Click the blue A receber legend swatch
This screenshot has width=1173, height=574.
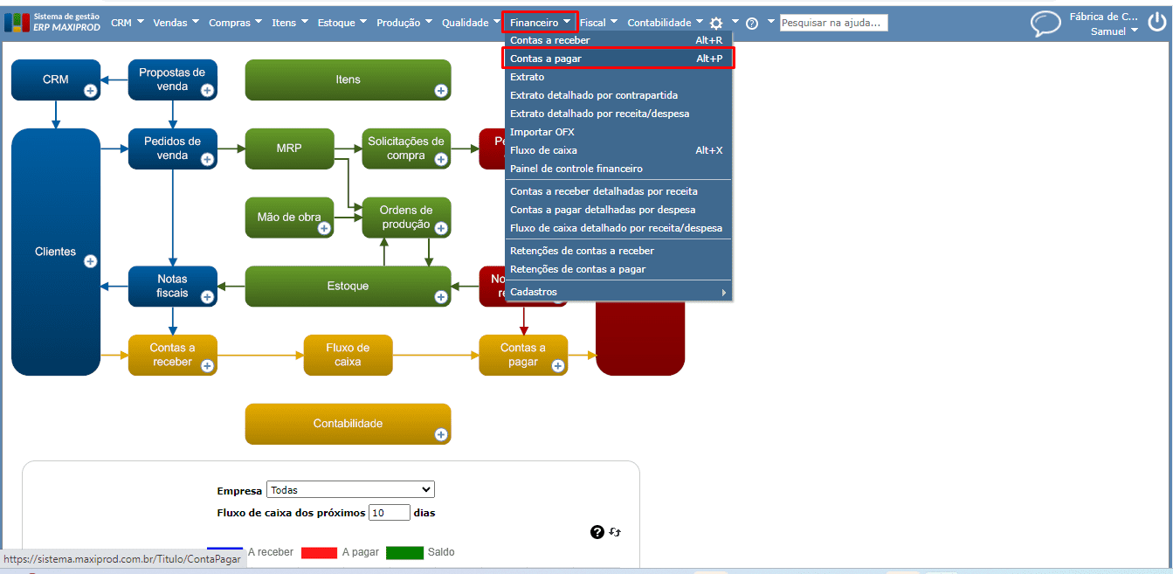[224, 552]
